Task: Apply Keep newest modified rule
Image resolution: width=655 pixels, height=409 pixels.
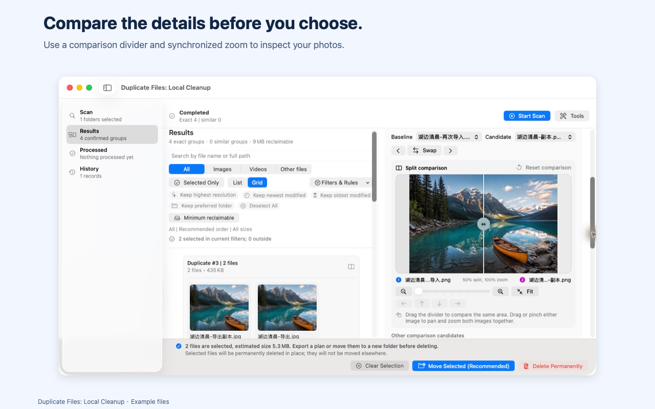Action: pyautogui.click(x=275, y=195)
